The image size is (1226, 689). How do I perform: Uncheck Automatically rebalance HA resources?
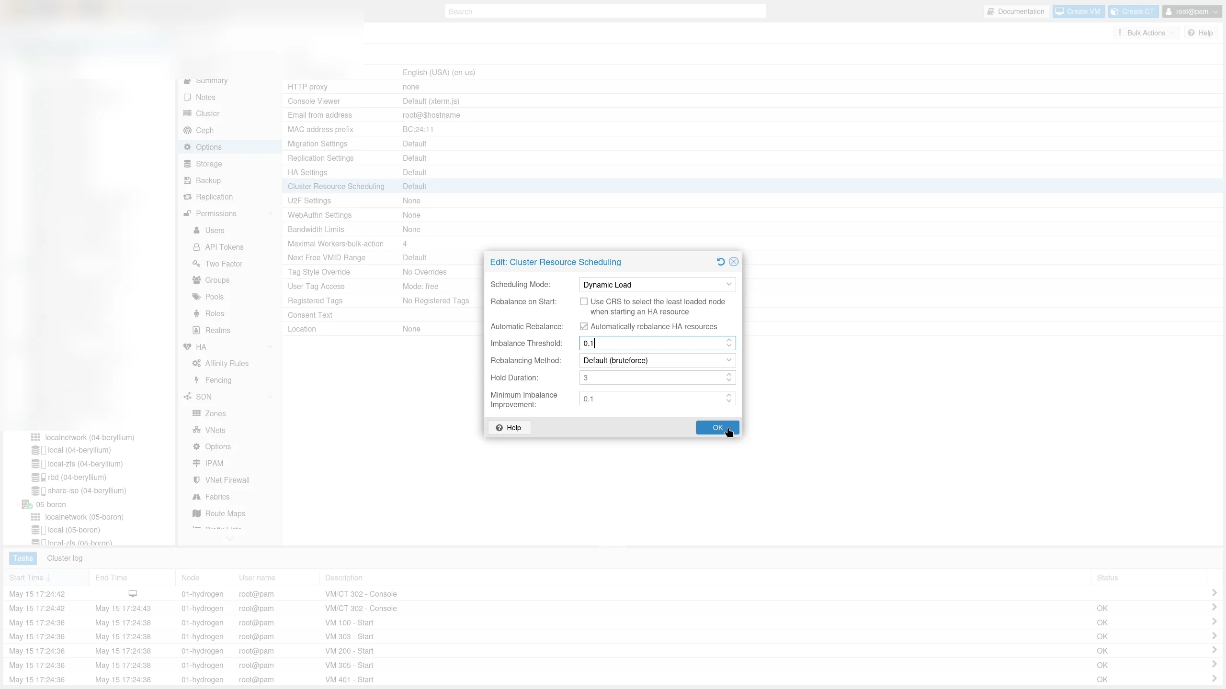[584, 326]
